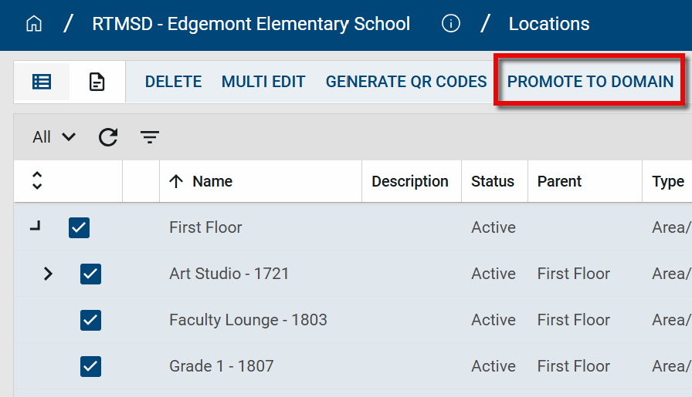Toggle the Grade 1 - 1807 checkbox
This screenshot has width=692, height=397.
(90, 366)
